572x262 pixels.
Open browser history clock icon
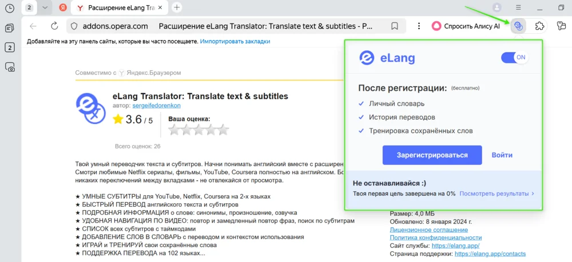[x=10, y=7]
